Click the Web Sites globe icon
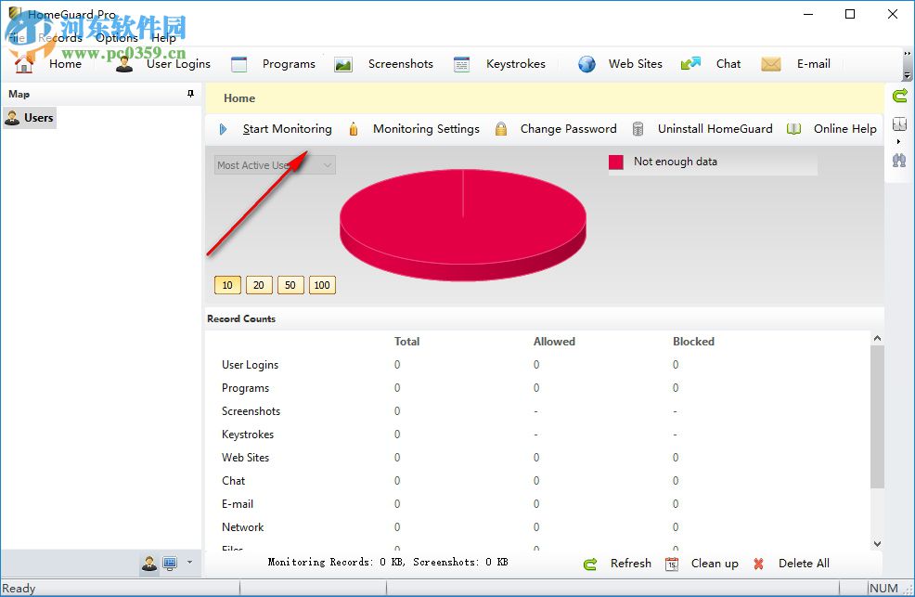The width and height of the screenshot is (915, 597). [586, 63]
